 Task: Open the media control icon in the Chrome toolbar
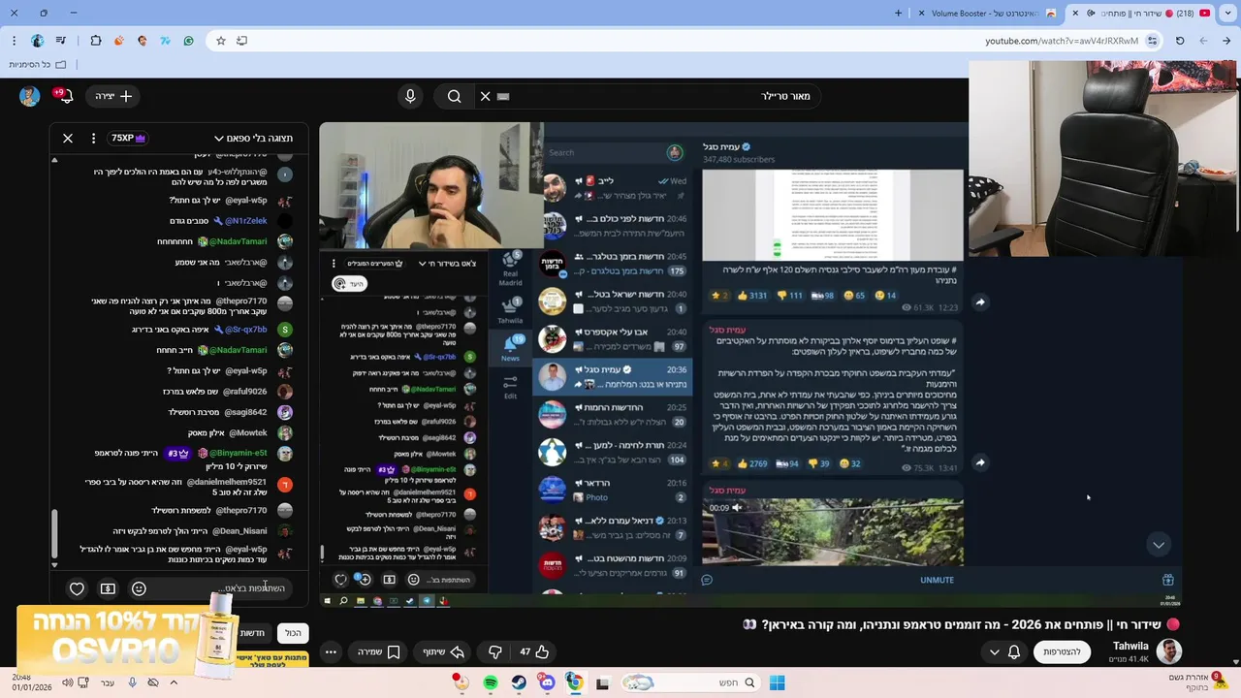click(x=61, y=41)
